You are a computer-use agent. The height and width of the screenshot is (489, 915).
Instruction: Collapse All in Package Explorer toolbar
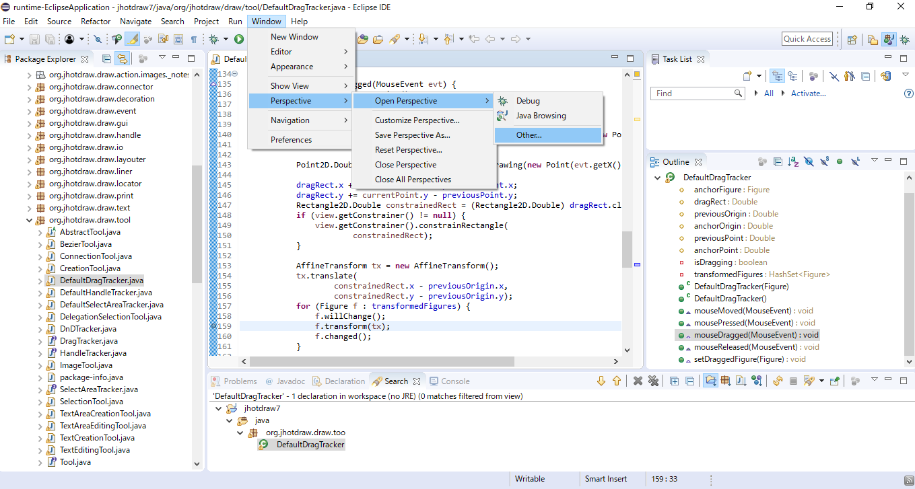[x=106, y=59]
